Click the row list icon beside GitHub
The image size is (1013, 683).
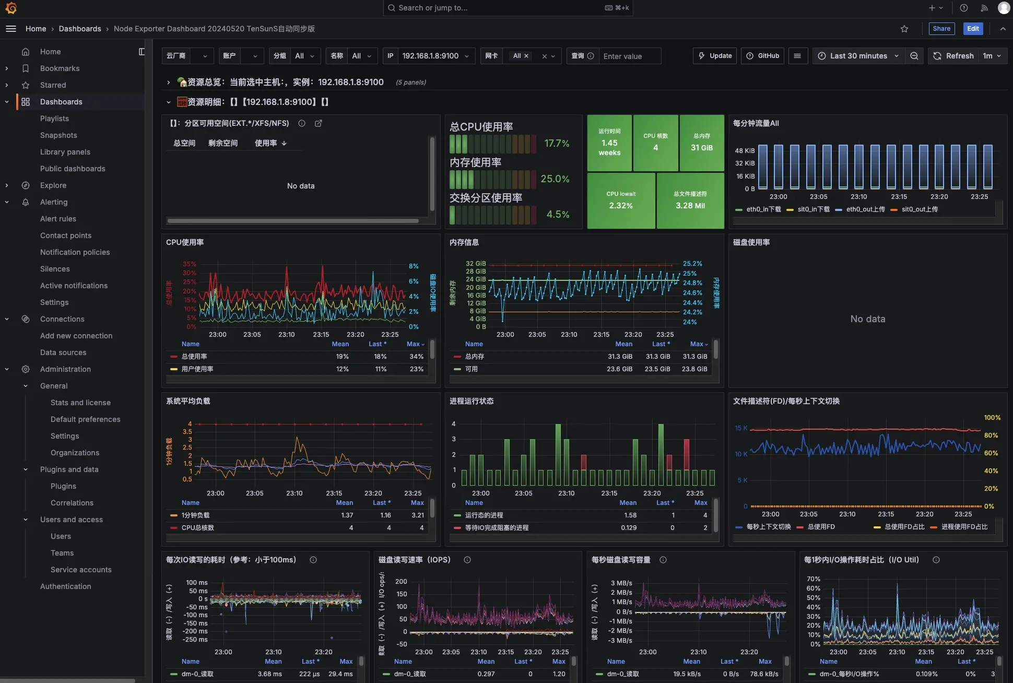(797, 56)
